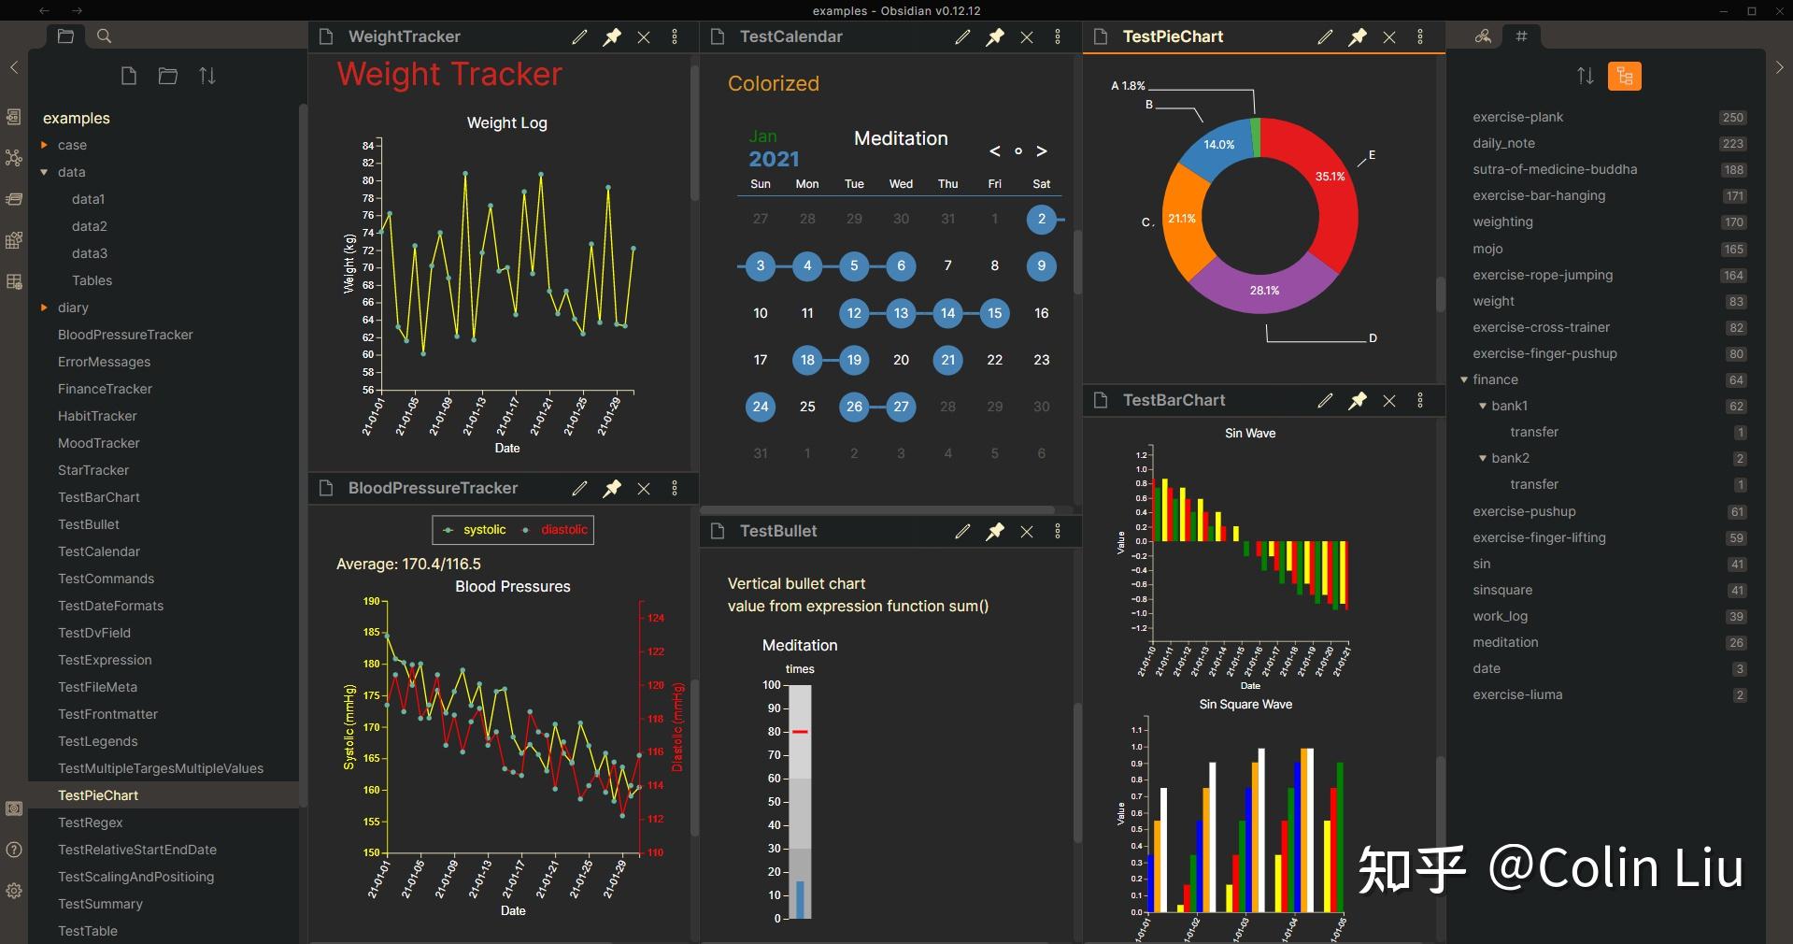This screenshot has width=1793, height=944.
Task: Open the search tab icon
Action: [x=105, y=36]
